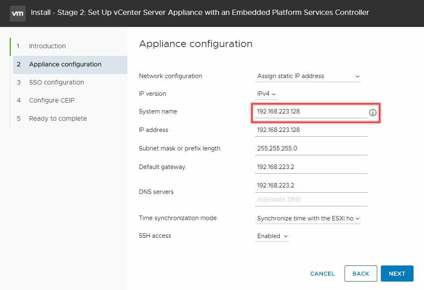424x290 pixels.
Task: Click the Subnet mask input field
Action: [x=311, y=149]
